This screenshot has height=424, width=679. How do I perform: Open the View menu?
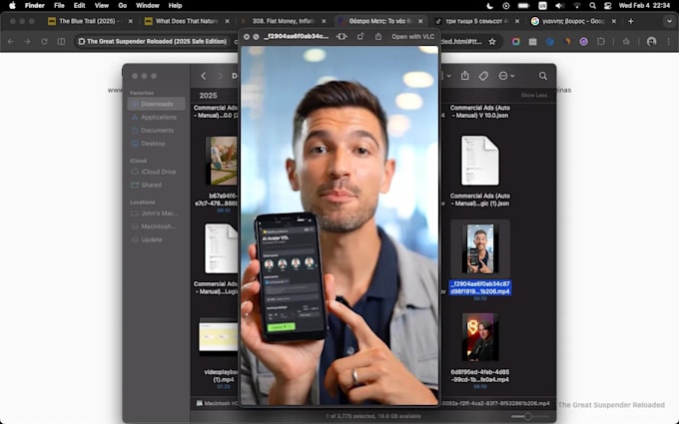101,6
